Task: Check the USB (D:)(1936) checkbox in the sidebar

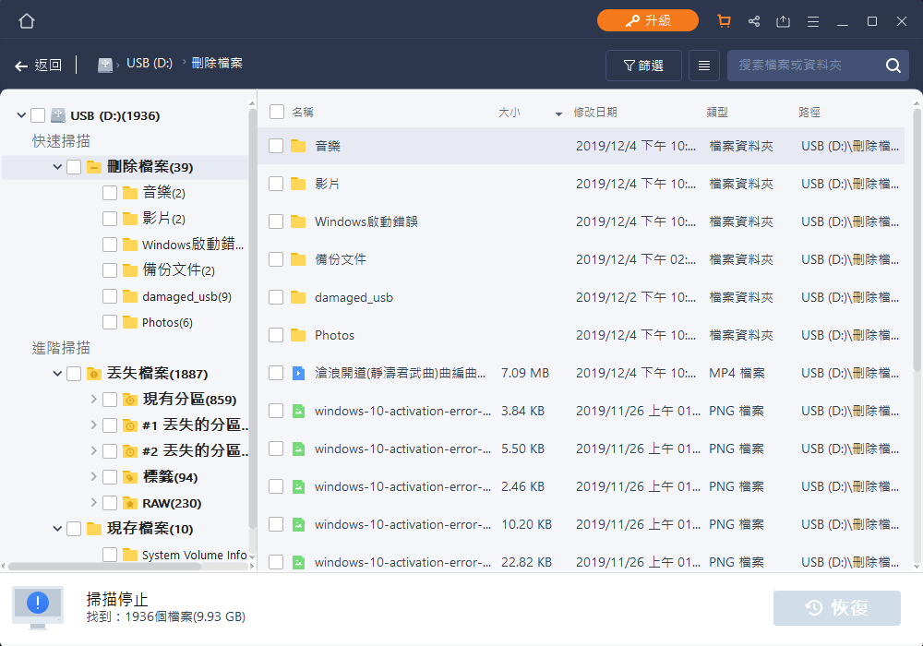Action: click(37, 114)
